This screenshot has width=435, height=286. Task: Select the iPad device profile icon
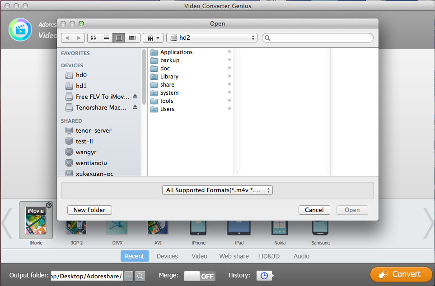[x=239, y=228]
